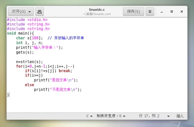Create new document with the new tab icon

coord(40,12)
